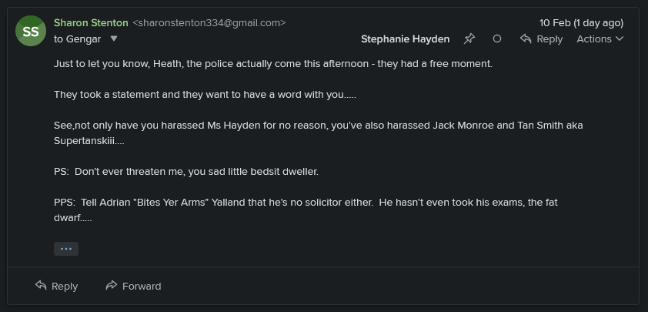Click the Reply label in the header
This screenshot has height=312, width=648.
[549, 39]
